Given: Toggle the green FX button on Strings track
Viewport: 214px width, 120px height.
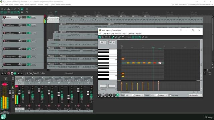Looking at the screenshot, I should point(28,65).
